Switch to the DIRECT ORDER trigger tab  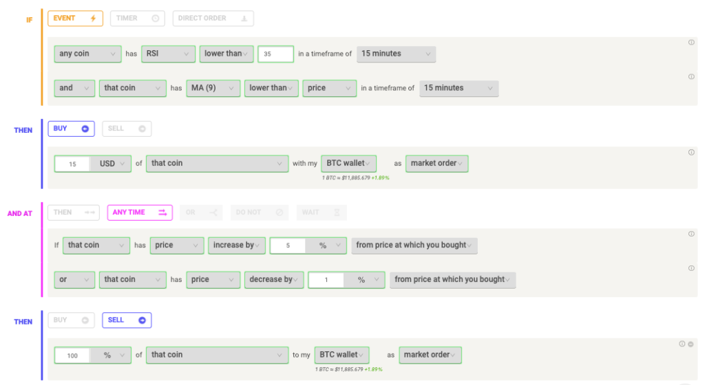[213, 19]
